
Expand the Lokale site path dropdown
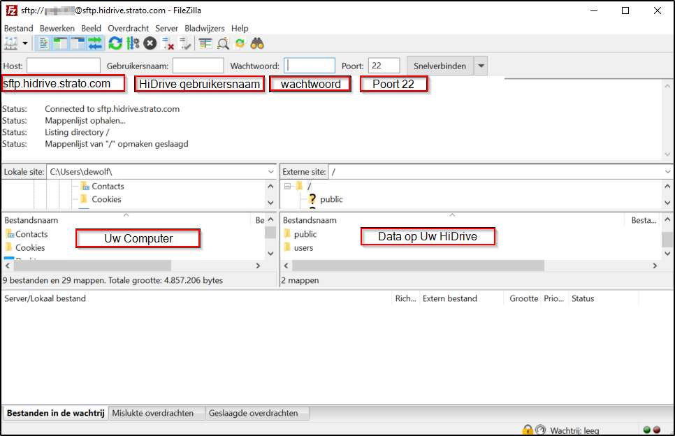click(271, 172)
